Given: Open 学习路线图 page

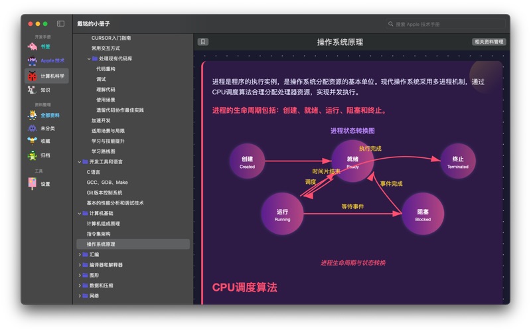Looking at the screenshot, I should pyautogui.click(x=103, y=151).
